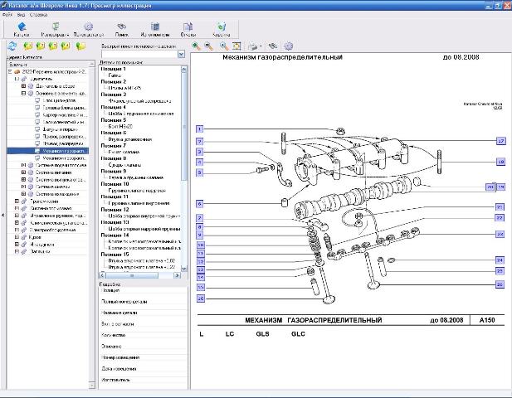Fit the illustration to the window
Screen dimensions: 512x398
[236, 46]
